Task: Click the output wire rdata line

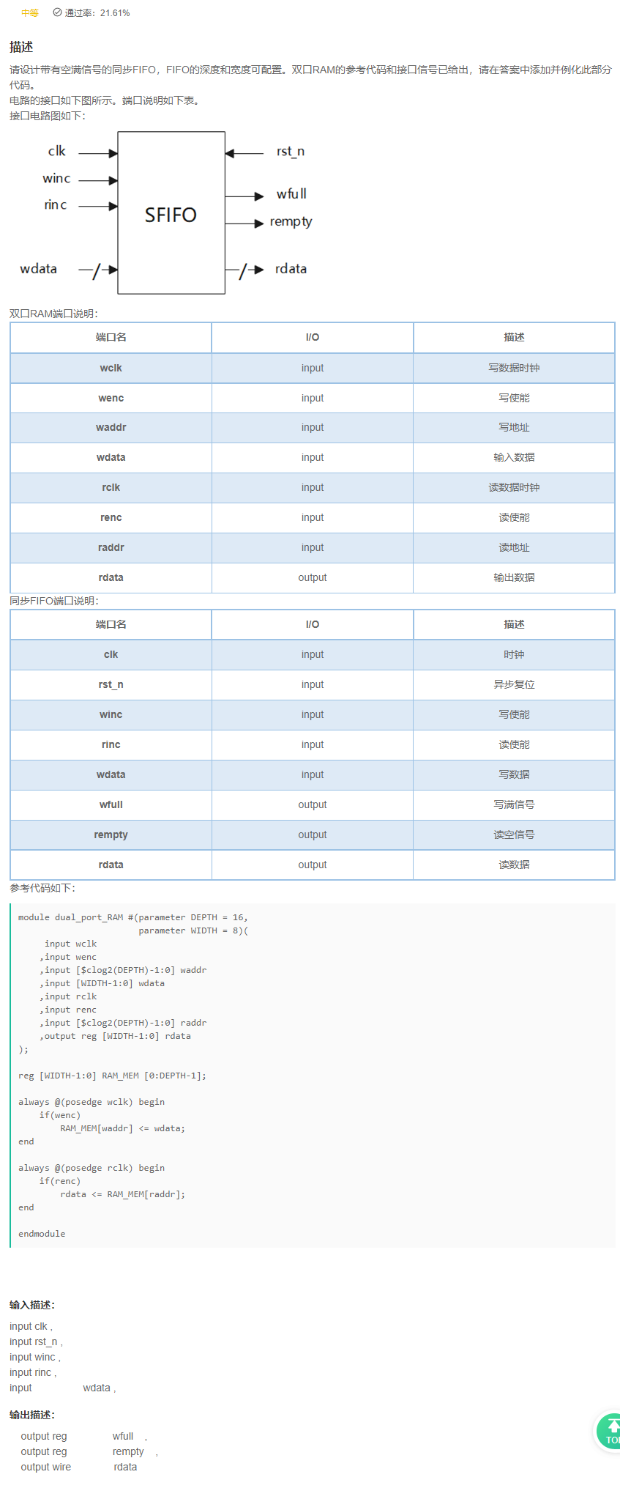Action: [79, 1467]
